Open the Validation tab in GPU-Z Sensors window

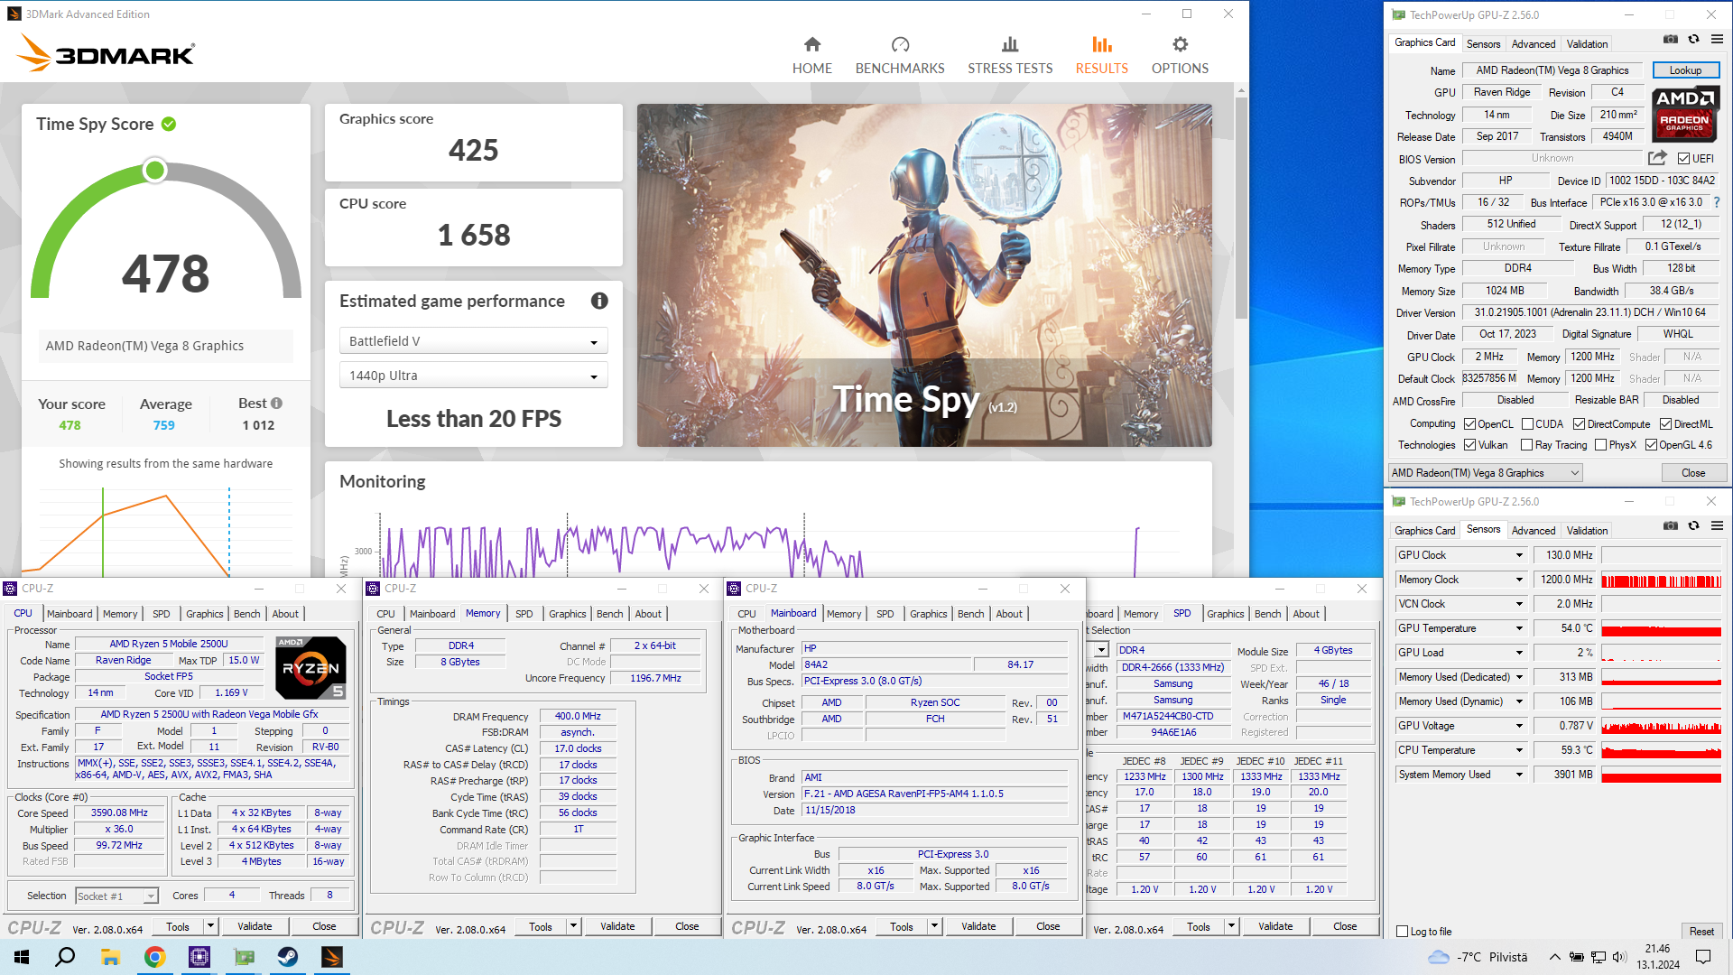[1587, 531]
